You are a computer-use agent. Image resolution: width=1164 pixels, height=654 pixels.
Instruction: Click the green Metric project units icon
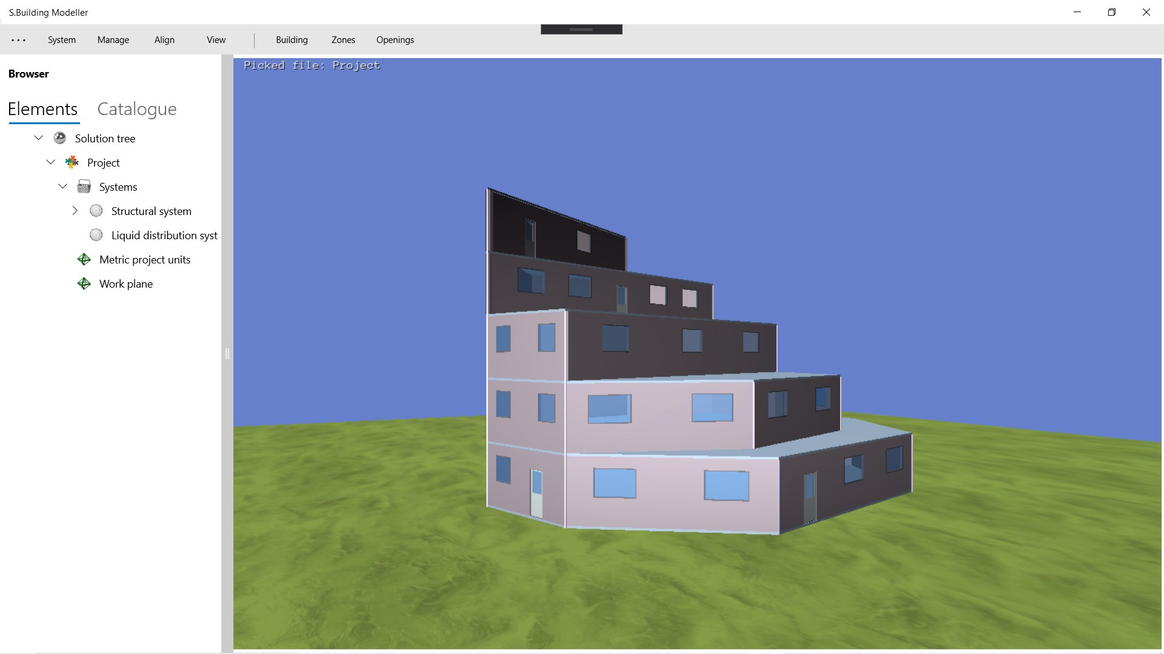click(84, 259)
